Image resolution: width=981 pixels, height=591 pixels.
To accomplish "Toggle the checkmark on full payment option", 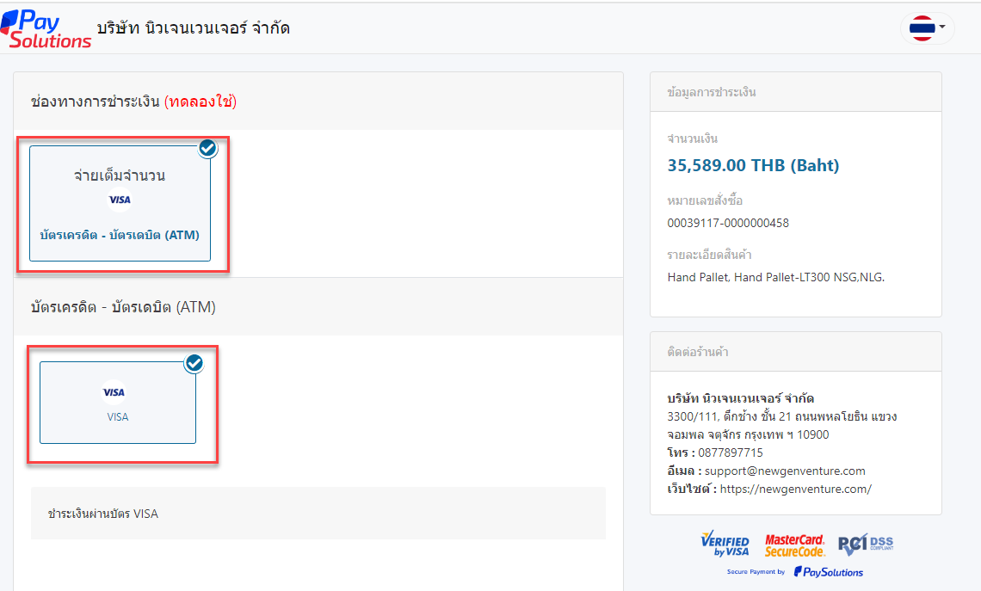I will tap(207, 149).
